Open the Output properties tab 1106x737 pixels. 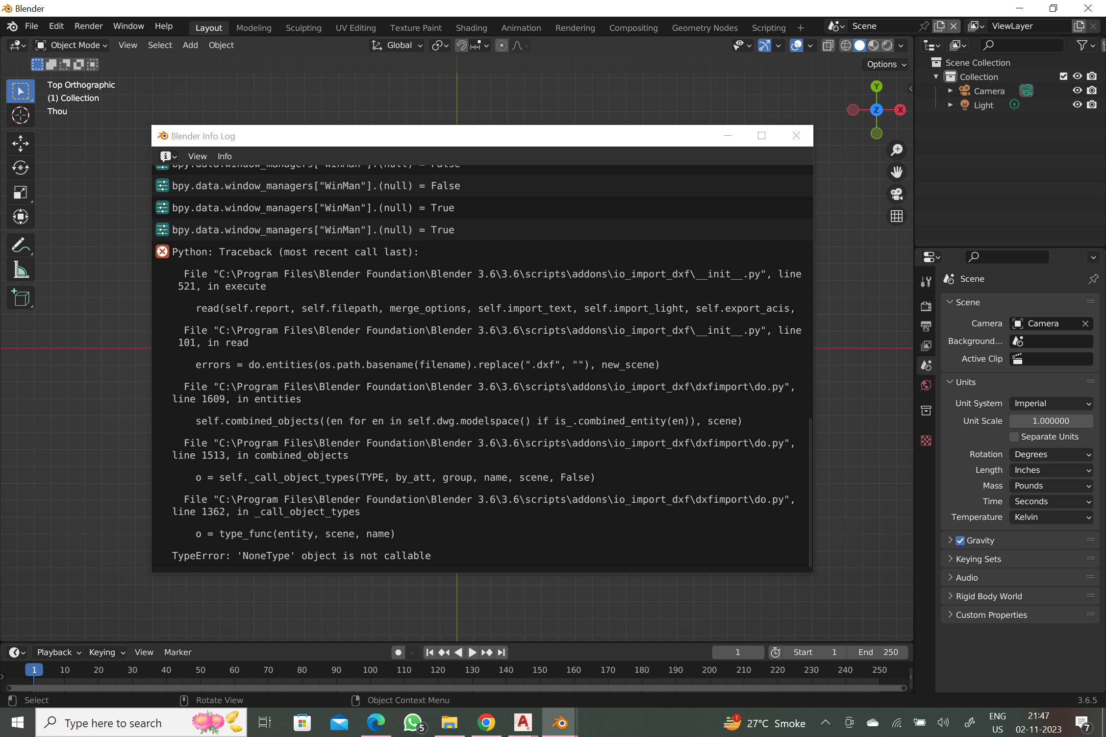(x=926, y=326)
